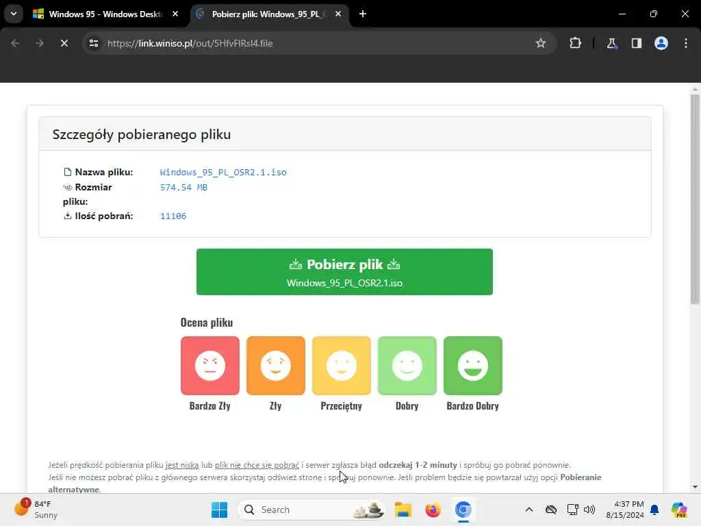Click the scrollbar down arrow

click(695, 487)
